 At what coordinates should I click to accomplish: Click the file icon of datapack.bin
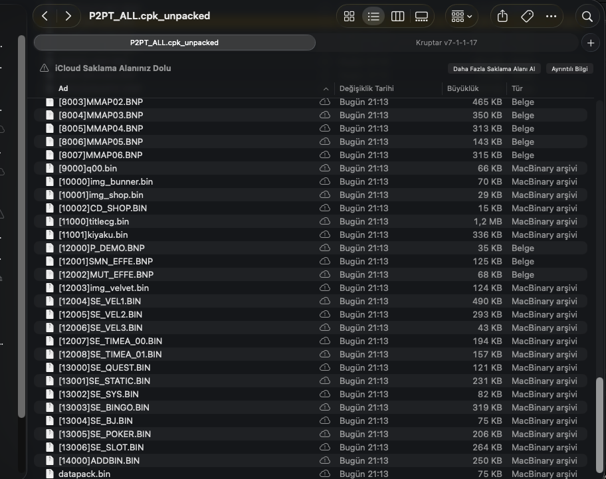pyautogui.click(x=50, y=474)
